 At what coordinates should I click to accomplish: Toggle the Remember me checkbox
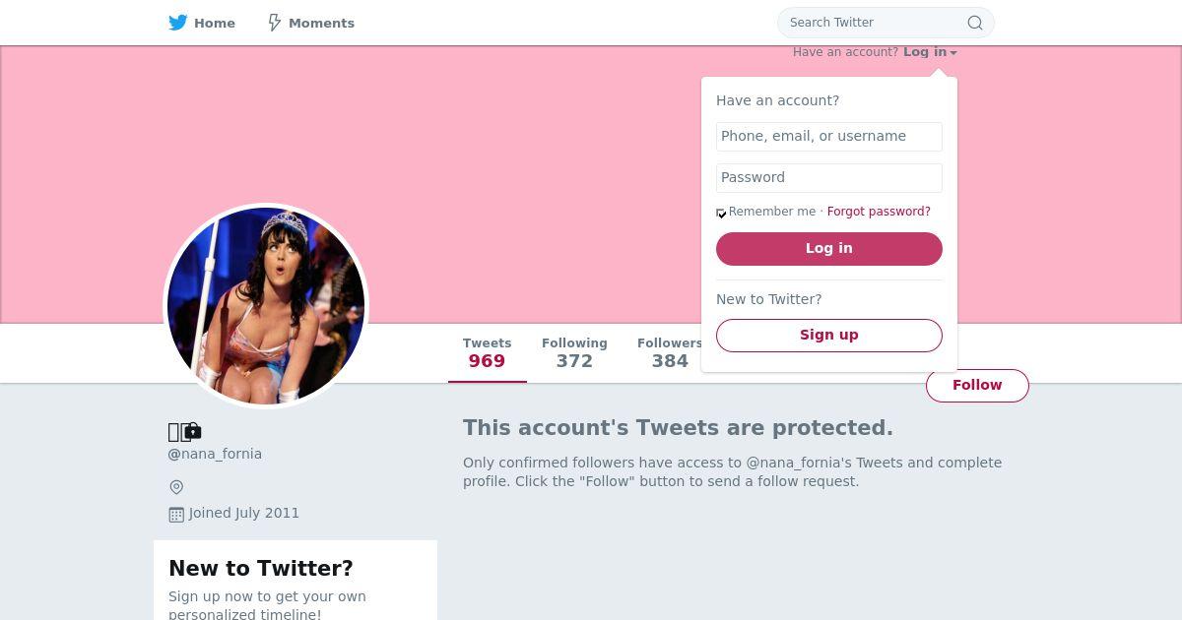click(721, 213)
